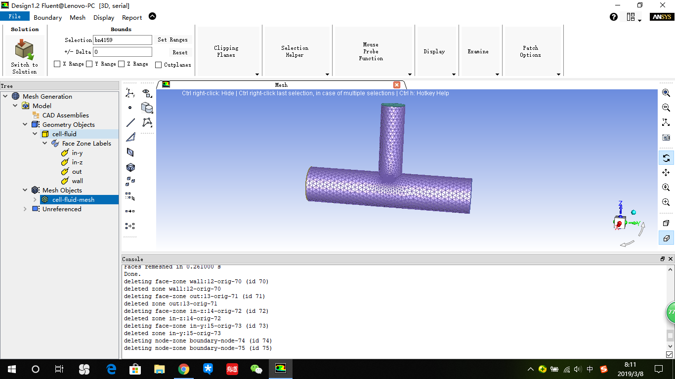Image resolution: width=675 pixels, height=379 pixels.
Task: Click the edge creation line icon in left toolbar
Action: click(130, 122)
